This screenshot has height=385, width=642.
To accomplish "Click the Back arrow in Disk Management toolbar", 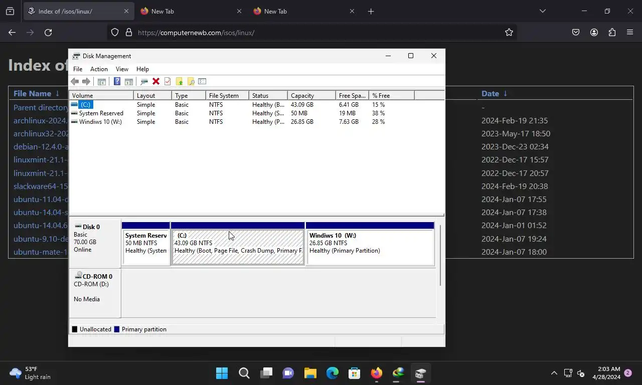I will point(75,82).
